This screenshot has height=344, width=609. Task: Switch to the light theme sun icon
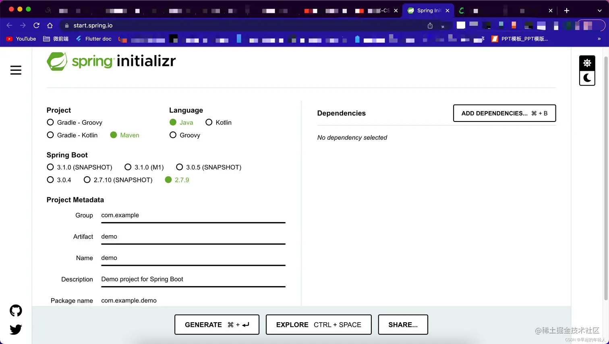(587, 63)
